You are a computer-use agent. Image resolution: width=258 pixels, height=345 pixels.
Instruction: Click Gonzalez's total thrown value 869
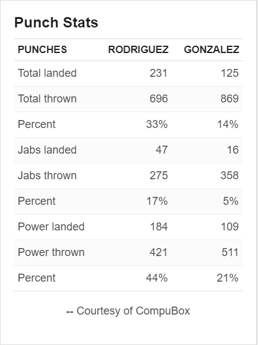229,99
